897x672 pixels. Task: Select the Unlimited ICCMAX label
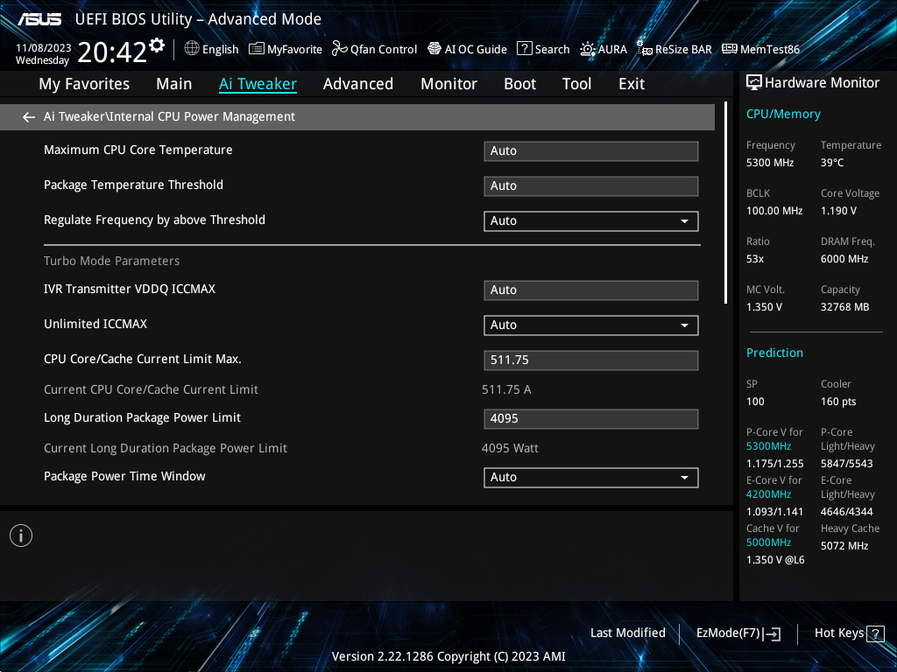point(95,324)
